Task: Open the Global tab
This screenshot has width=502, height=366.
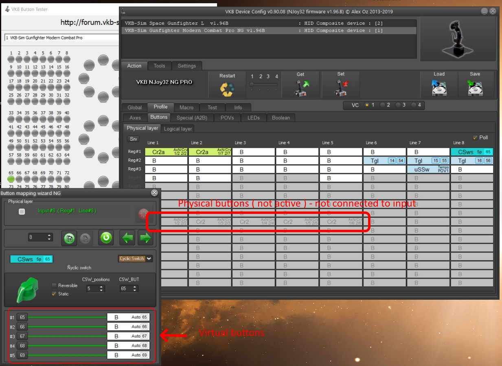Action: click(135, 108)
